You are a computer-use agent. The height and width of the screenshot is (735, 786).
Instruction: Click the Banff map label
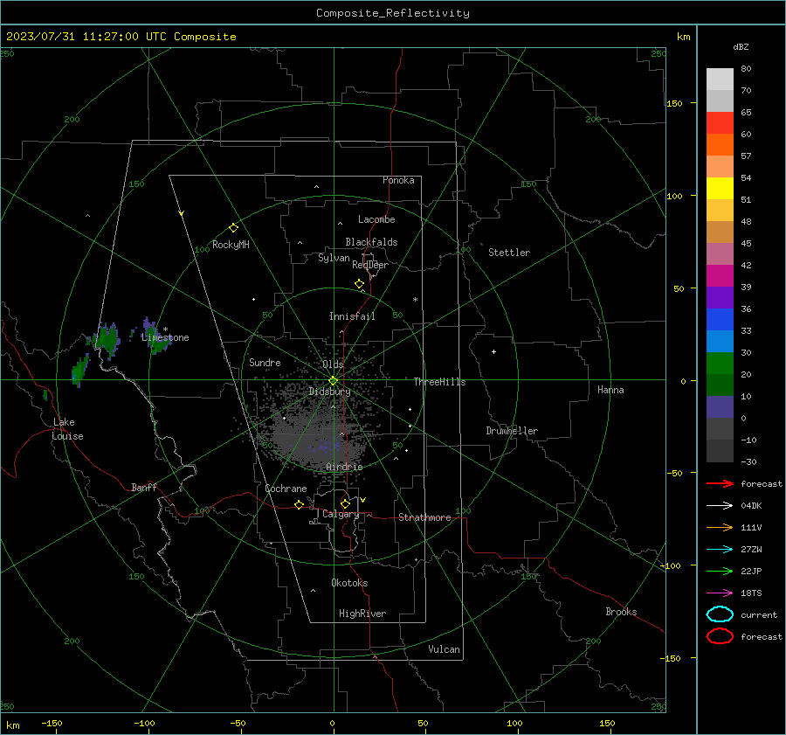pyautogui.click(x=144, y=487)
